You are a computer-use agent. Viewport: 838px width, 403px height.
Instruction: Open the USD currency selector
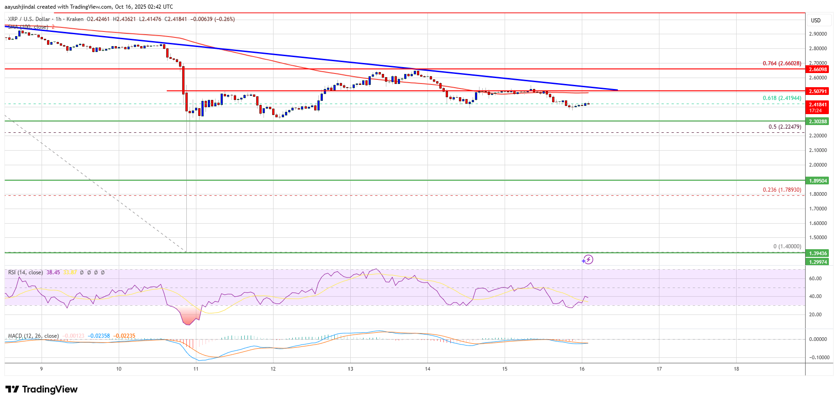816,20
